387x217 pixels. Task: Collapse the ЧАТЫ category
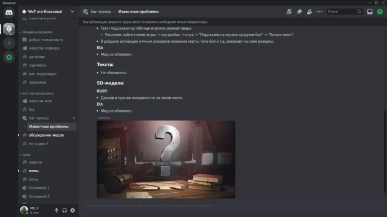click(25, 155)
